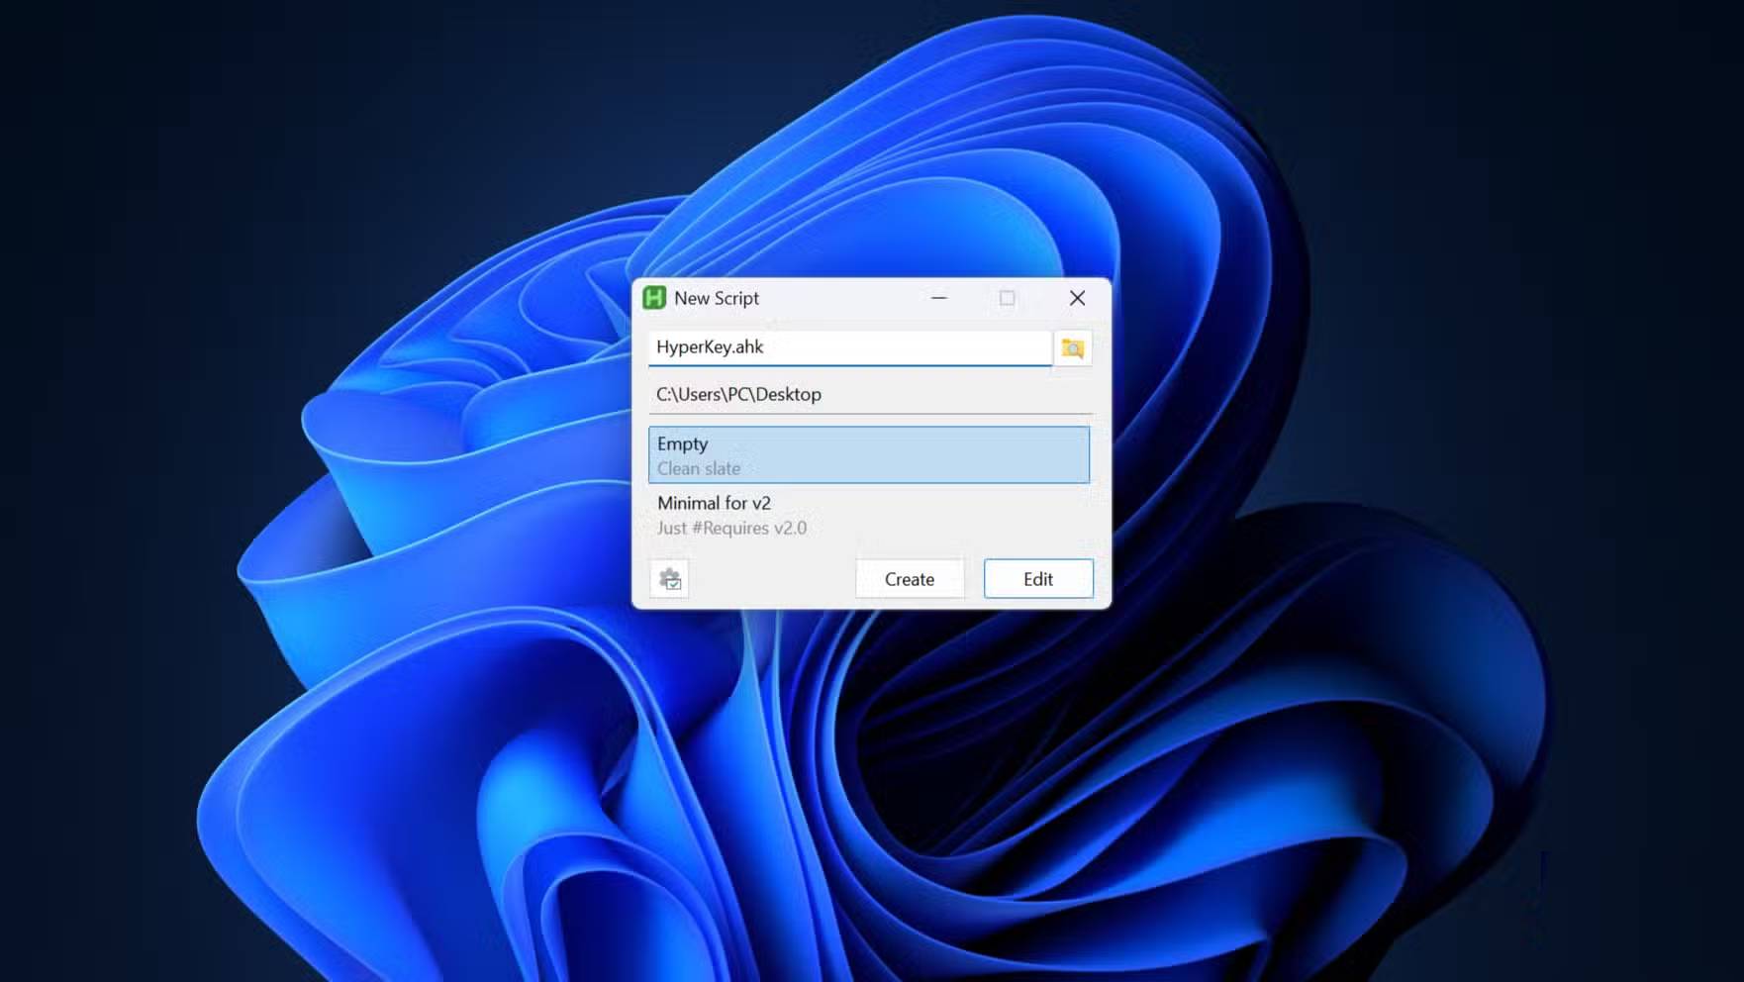The height and width of the screenshot is (982, 1744).
Task: Open the script in the editor via Edit
Action: 1037,578
